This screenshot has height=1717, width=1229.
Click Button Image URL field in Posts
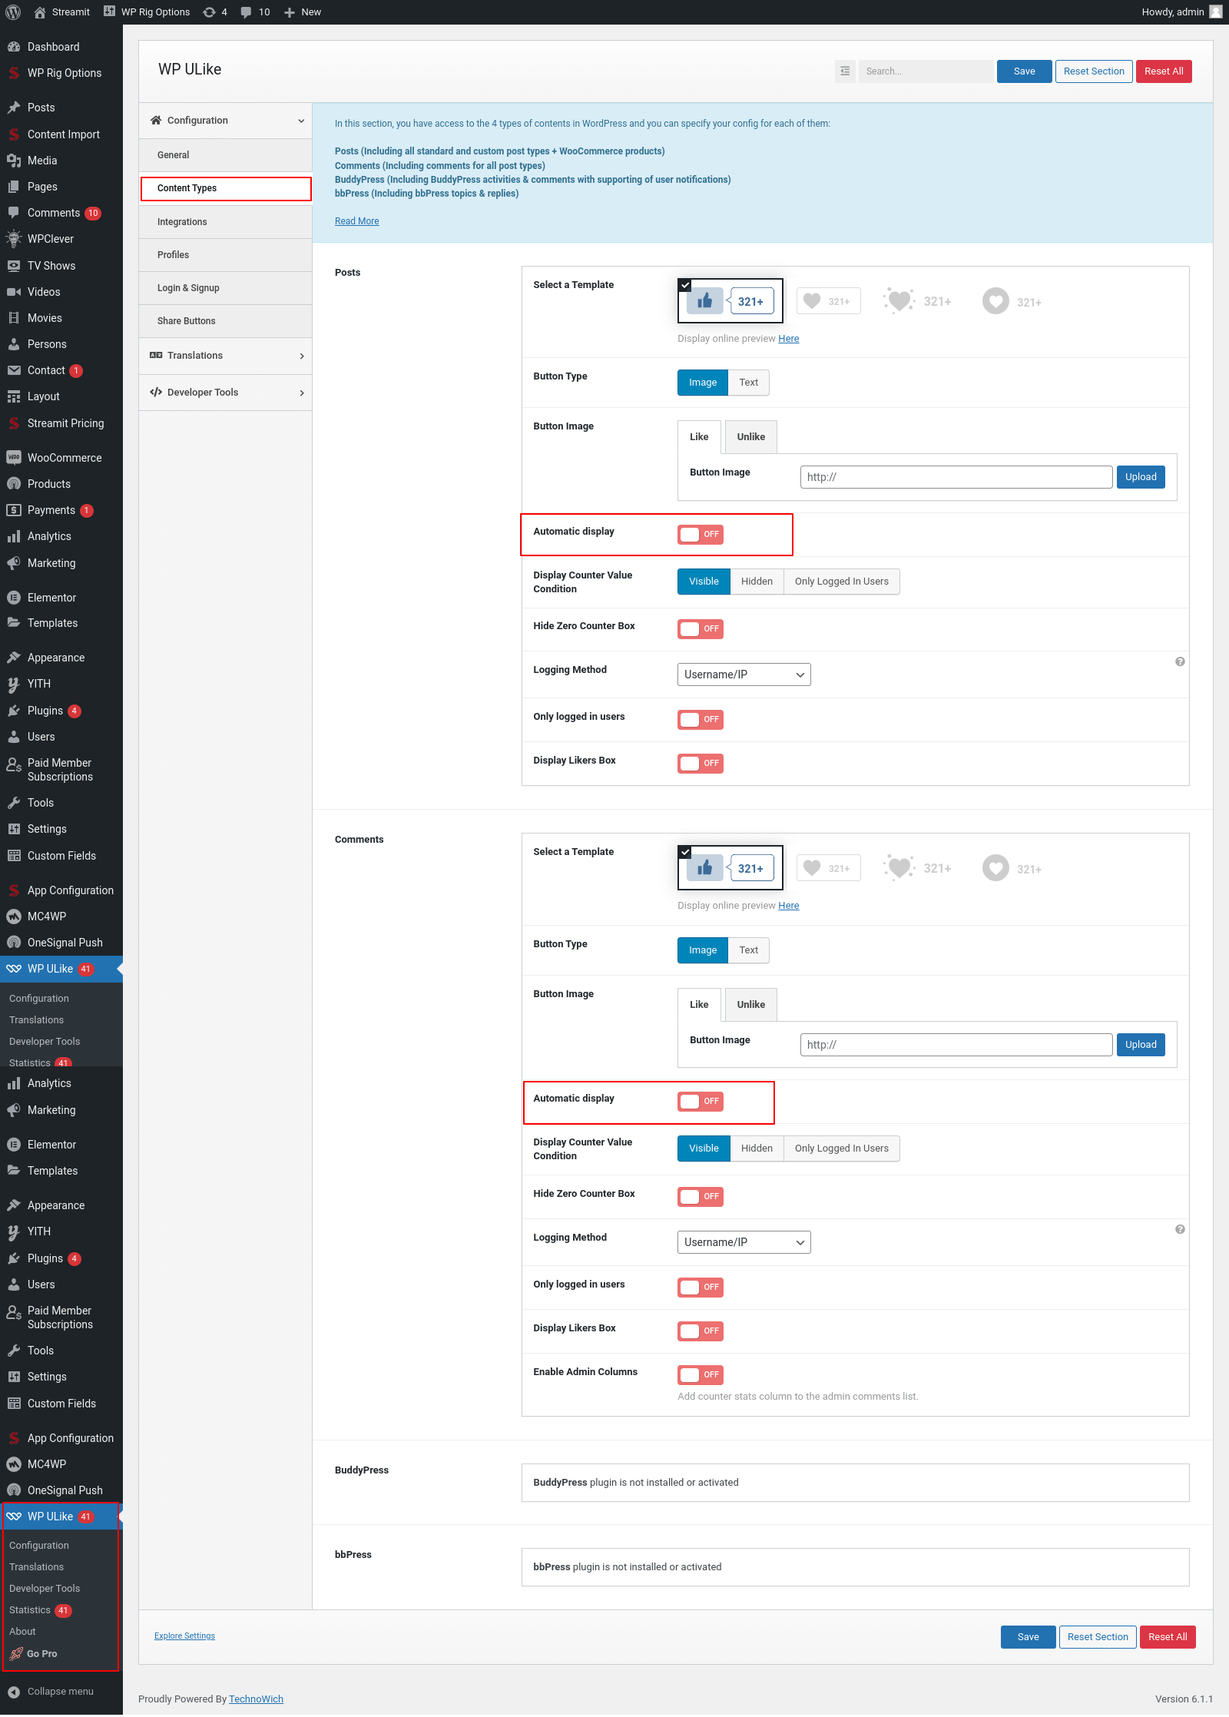[x=956, y=477]
